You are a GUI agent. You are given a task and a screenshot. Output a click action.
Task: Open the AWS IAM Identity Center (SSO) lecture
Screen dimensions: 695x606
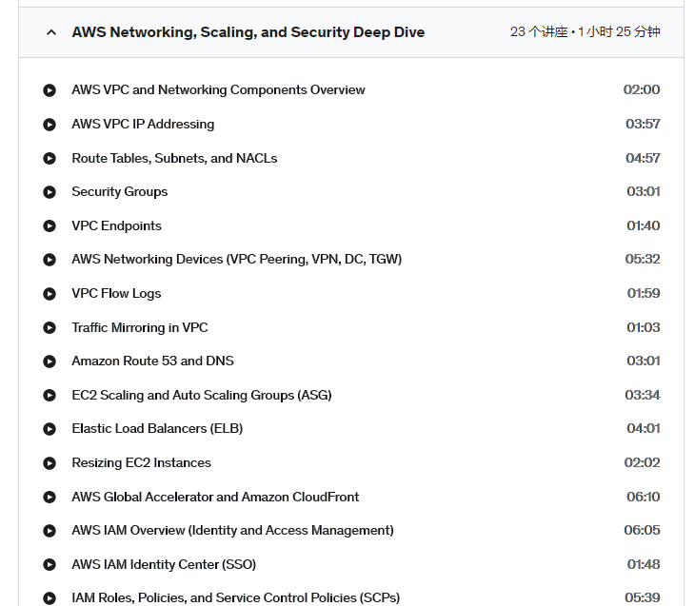click(x=164, y=564)
